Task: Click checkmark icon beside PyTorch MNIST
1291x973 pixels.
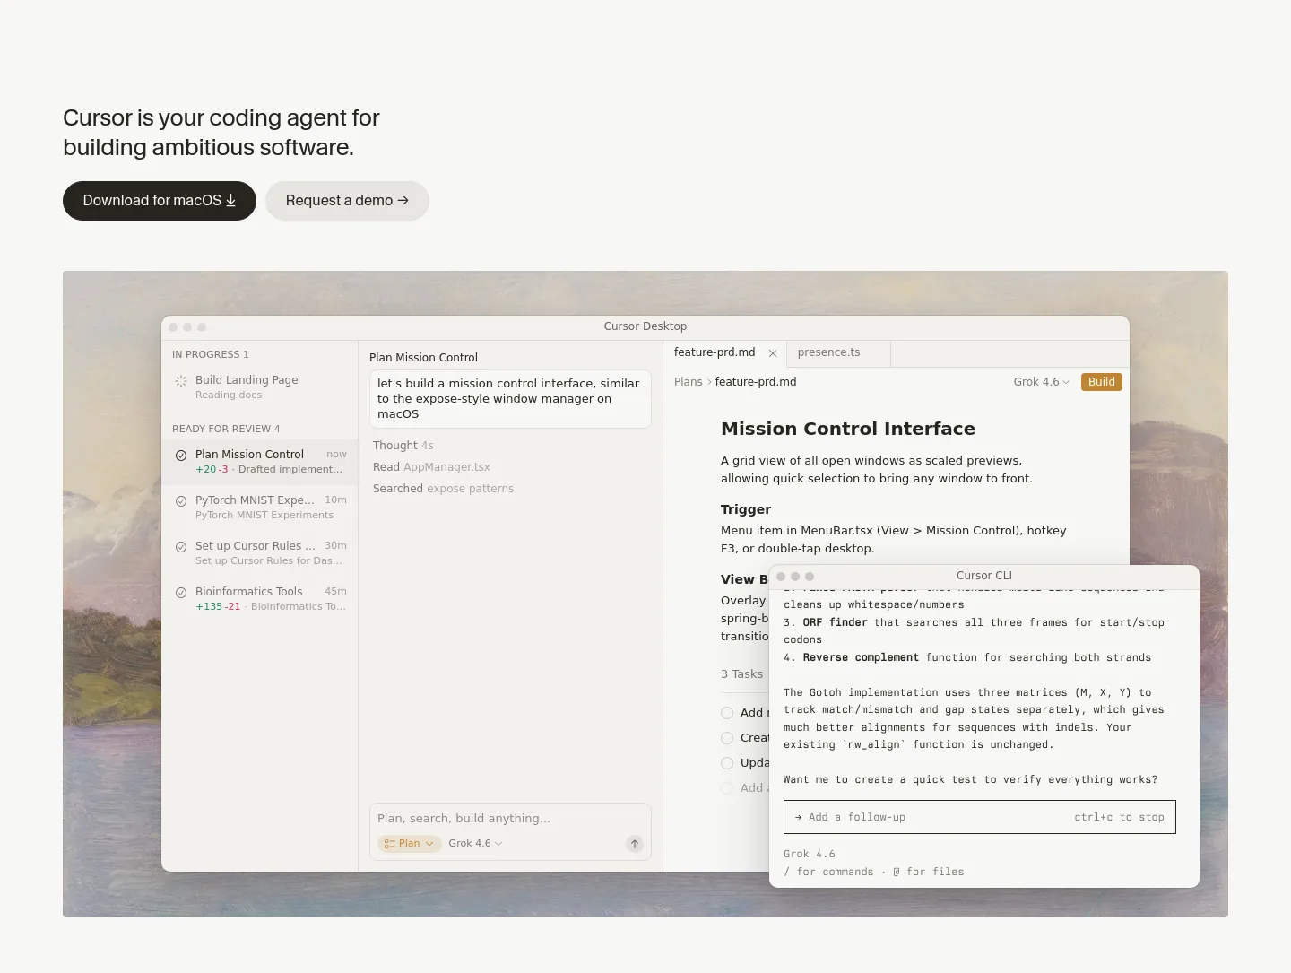Action: coord(181,501)
